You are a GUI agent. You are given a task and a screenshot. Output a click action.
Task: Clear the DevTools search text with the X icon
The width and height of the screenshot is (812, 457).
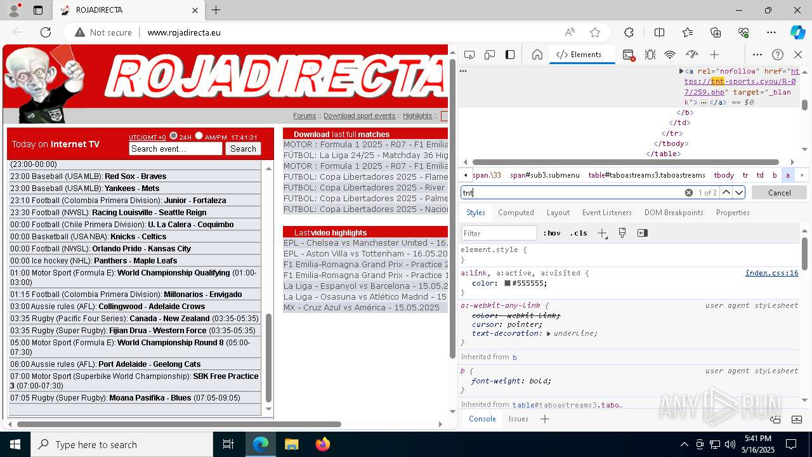(x=688, y=192)
